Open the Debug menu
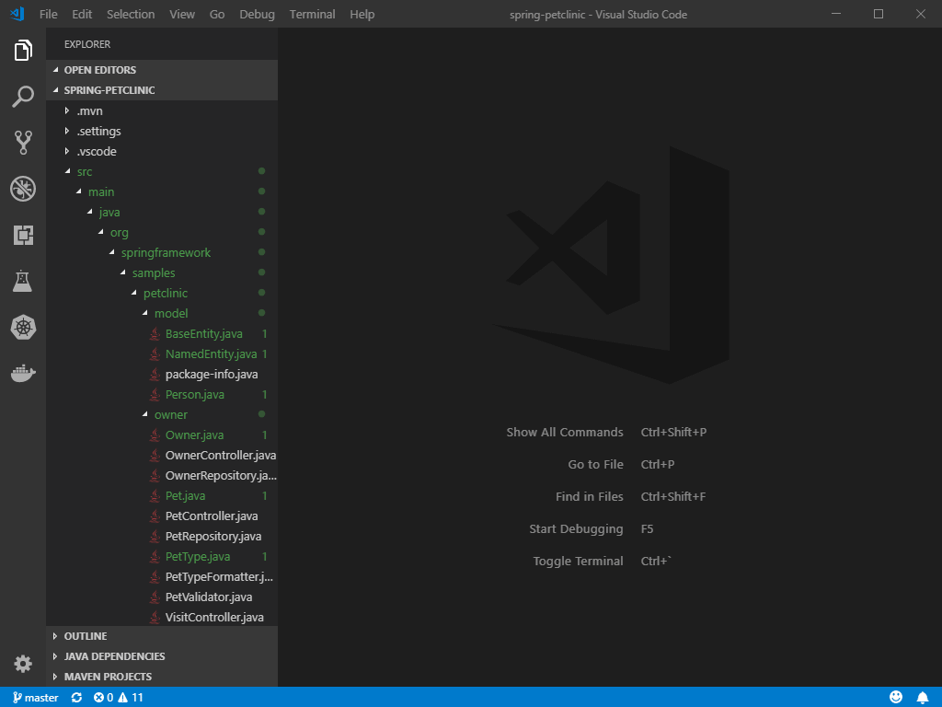The height and width of the screenshot is (707, 942). coord(257,14)
